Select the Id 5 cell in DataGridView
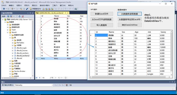 point(101,47)
